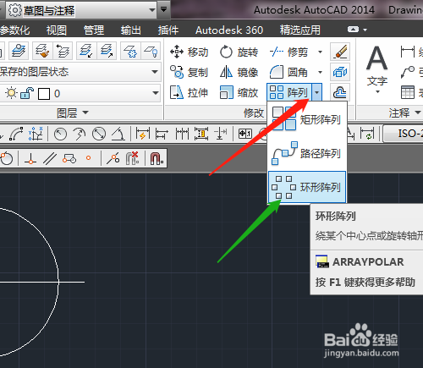The height and width of the screenshot is (368, 423).
Task: Expand the 注释 panel
Action: pos(404,113)
